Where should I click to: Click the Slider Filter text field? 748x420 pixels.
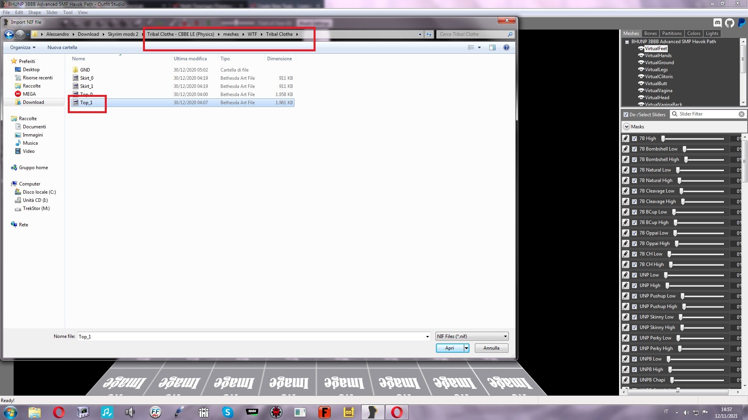[708, 114]
